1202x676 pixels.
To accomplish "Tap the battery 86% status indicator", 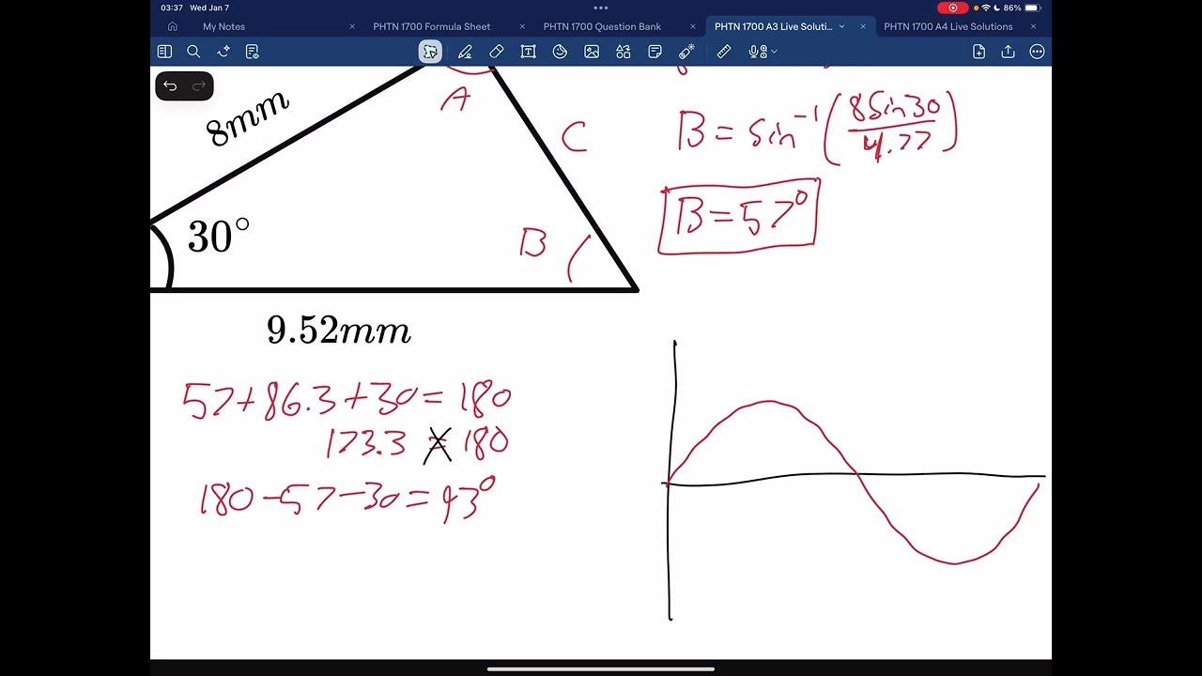I will pos(1021,8).
